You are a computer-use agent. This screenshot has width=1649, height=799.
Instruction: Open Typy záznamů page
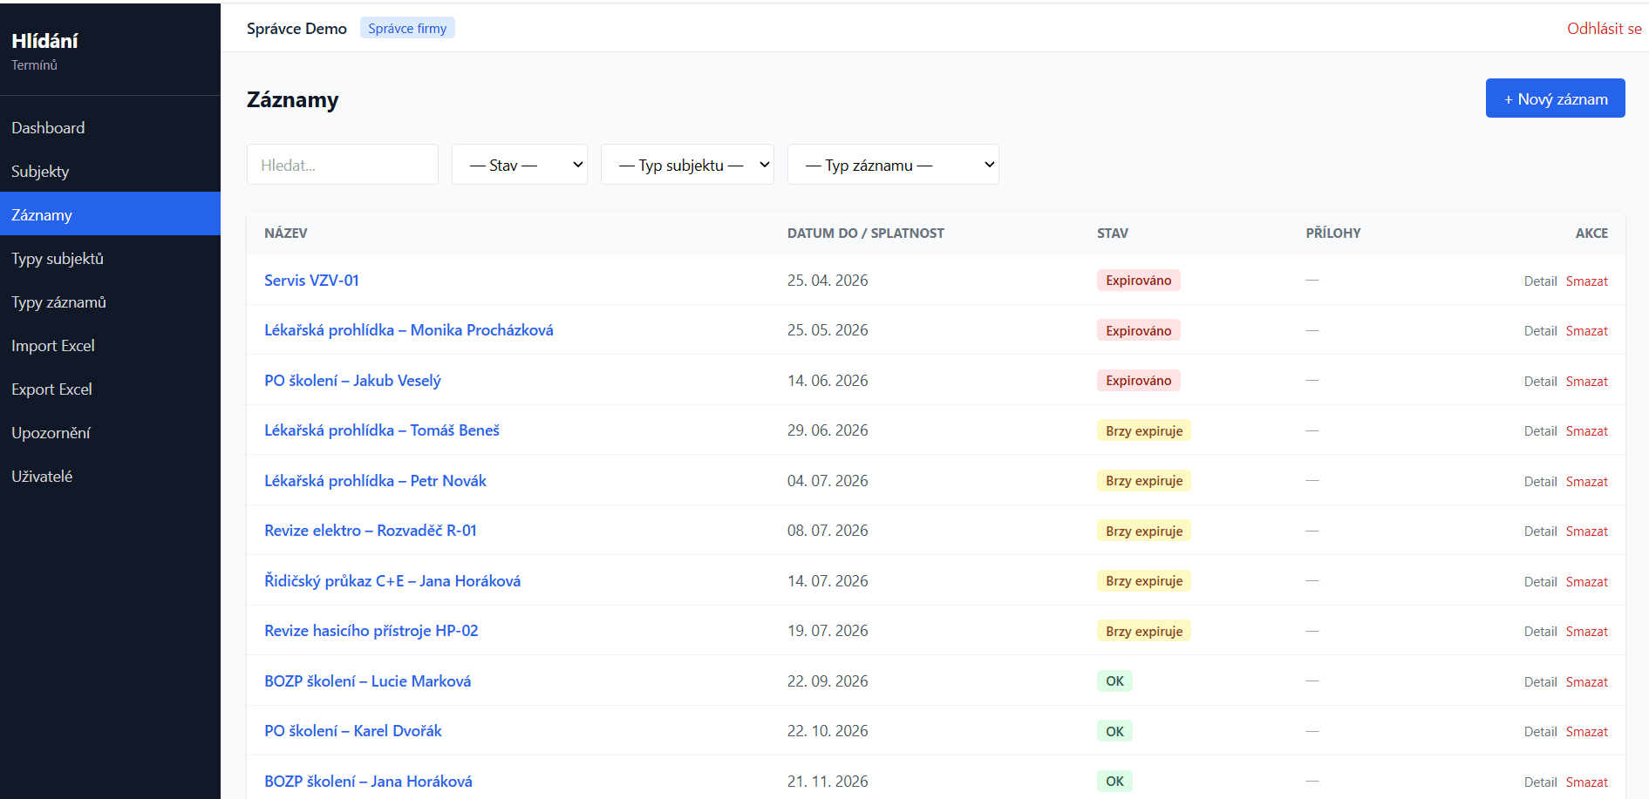tap(110, 301)
